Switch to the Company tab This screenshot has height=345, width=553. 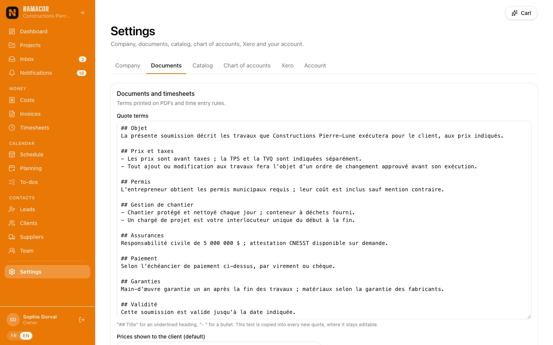point(127,66)
